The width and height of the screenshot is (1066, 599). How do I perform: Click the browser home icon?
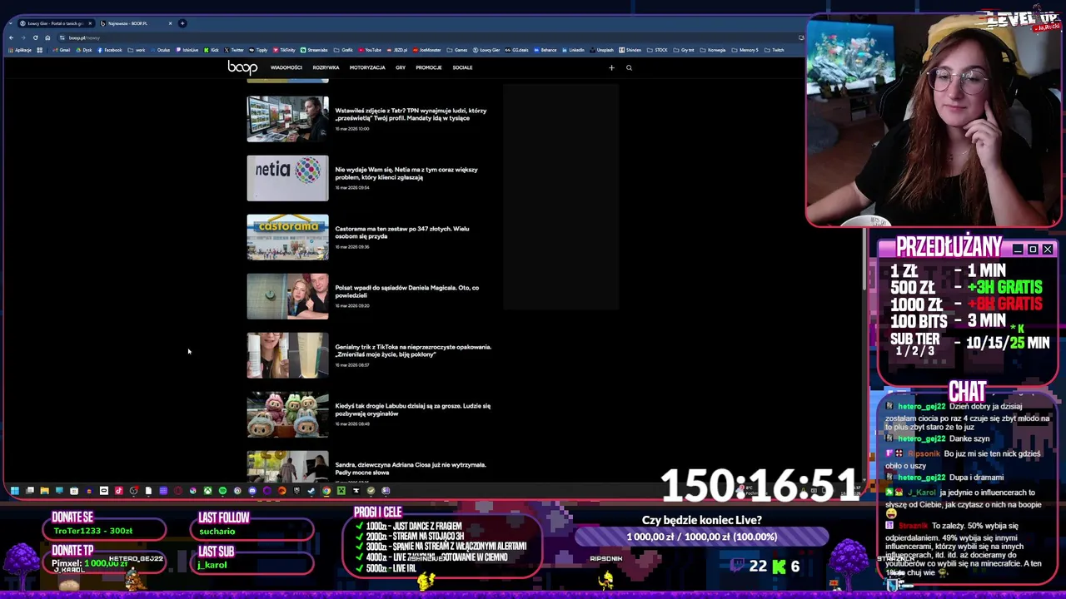point(47,37)
